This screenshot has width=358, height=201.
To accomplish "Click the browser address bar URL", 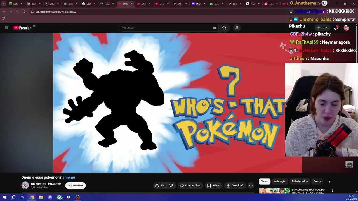I will coord(56,12).
